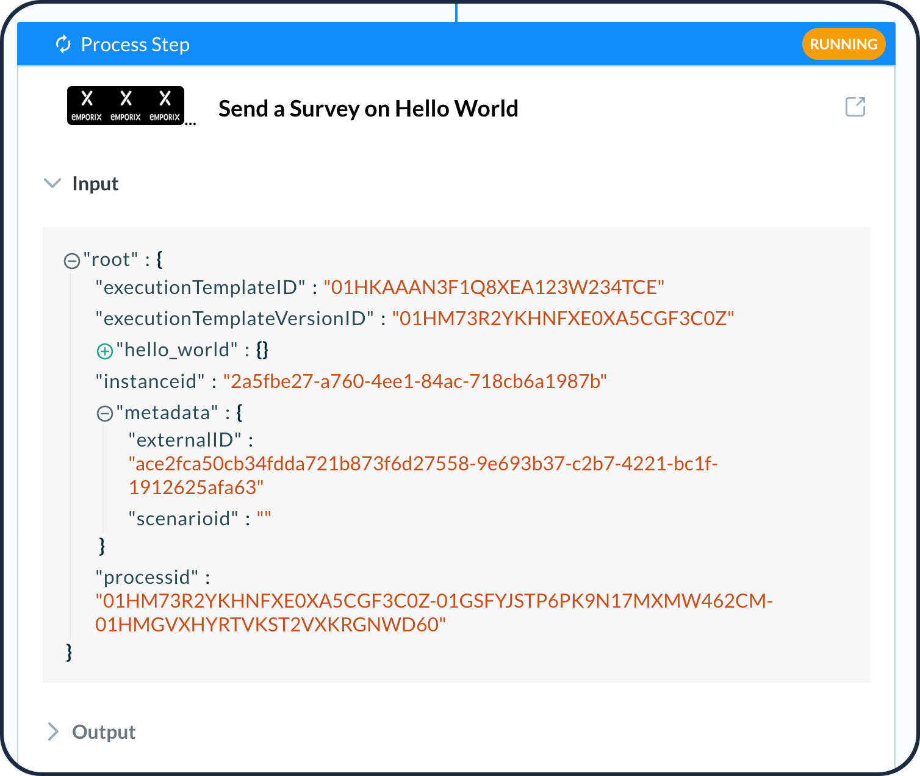Viewport: 920px width, 776px height.
Task: Click the Process Step sync arrows icon
Action: 63,45
